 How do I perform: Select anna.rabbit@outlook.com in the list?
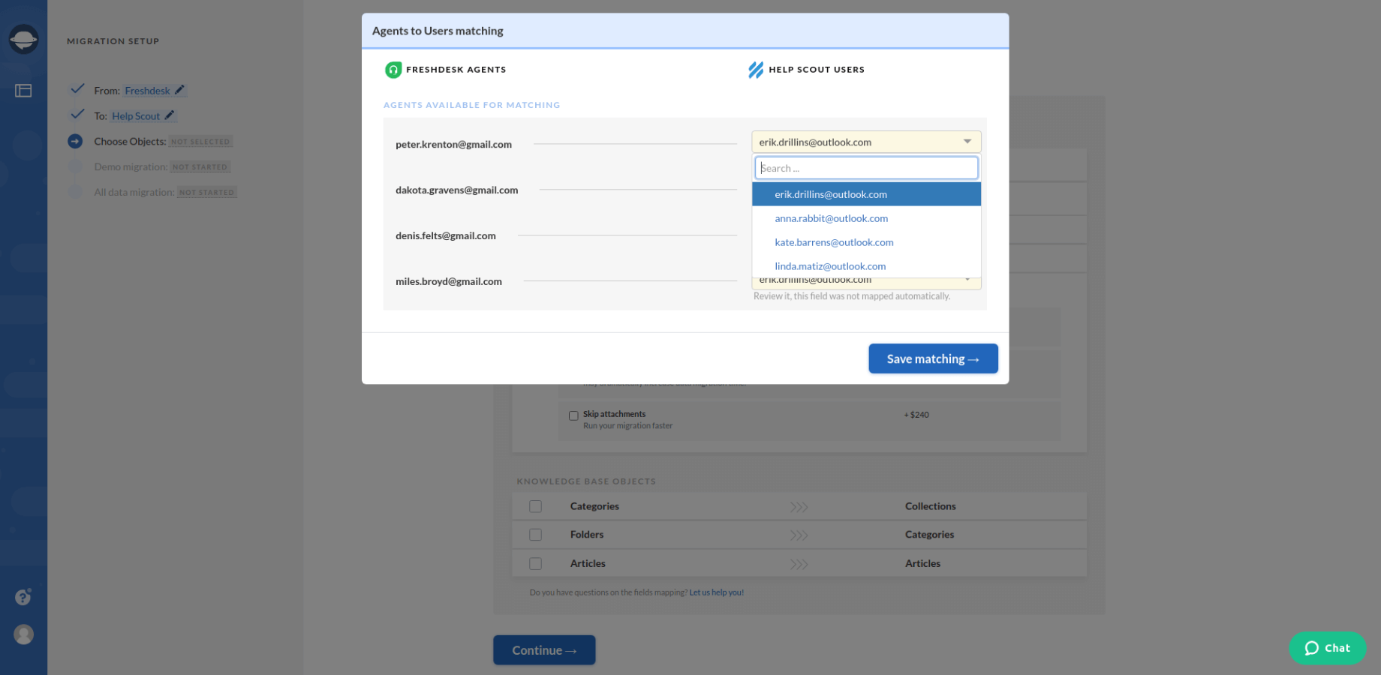point(866,218)
